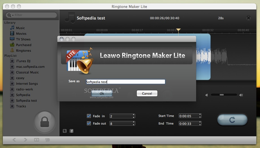Click the Leawo Ringtone Maker Lite logo
This screenshot has height=148, width=260.
(80, 61)
